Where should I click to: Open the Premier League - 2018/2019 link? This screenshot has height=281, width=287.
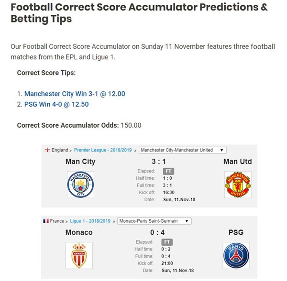click(x=103, y=150)
